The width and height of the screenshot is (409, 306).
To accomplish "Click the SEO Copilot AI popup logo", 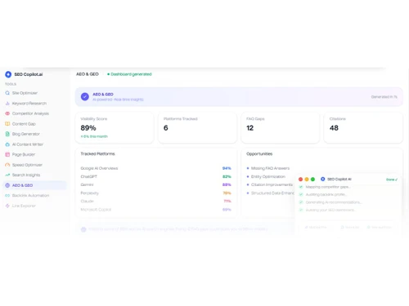I will click(x=323, y=179).
